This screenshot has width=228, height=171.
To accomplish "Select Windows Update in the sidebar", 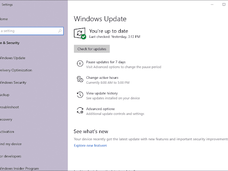I will [12, 58].
